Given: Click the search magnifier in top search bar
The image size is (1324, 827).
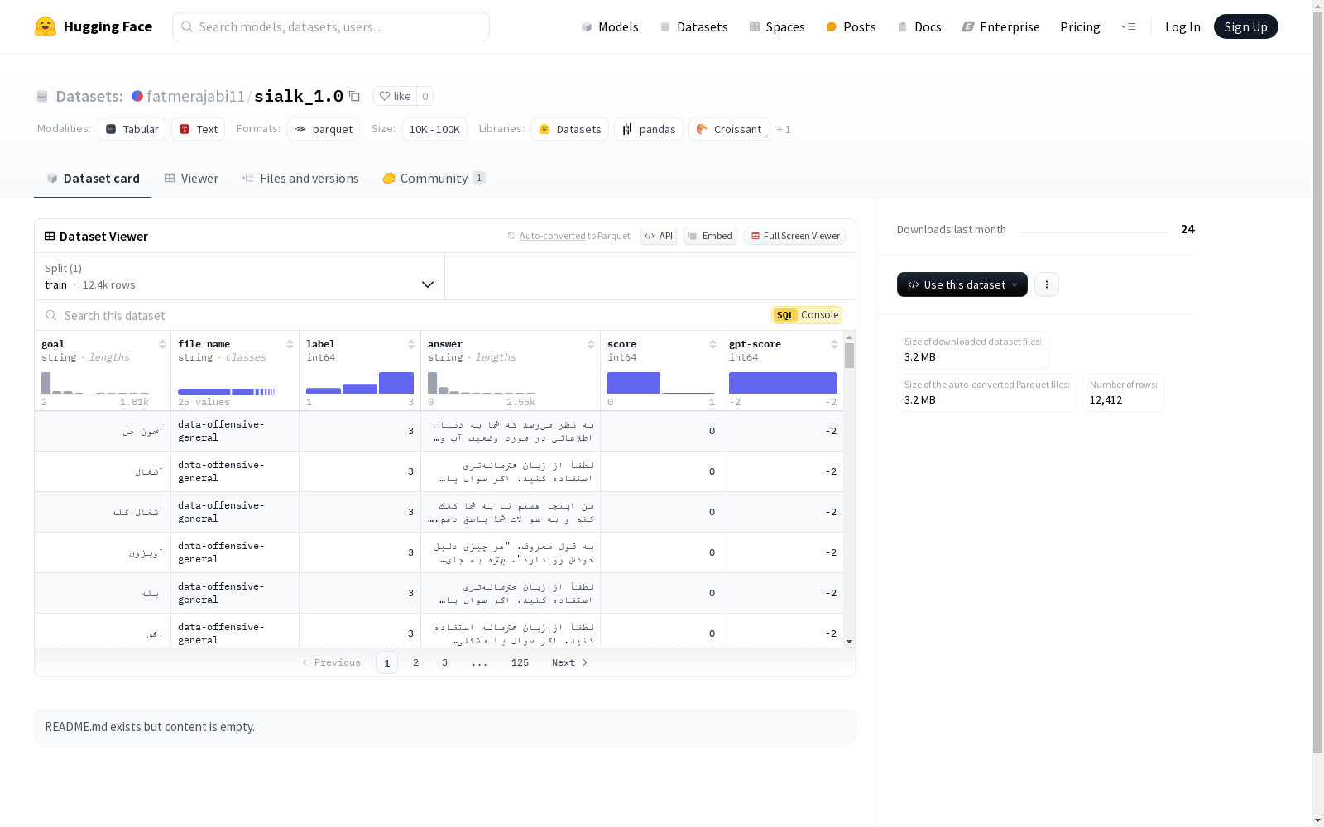Looking at the screenshot, I should pyautogui.click(x=188, y=26).
